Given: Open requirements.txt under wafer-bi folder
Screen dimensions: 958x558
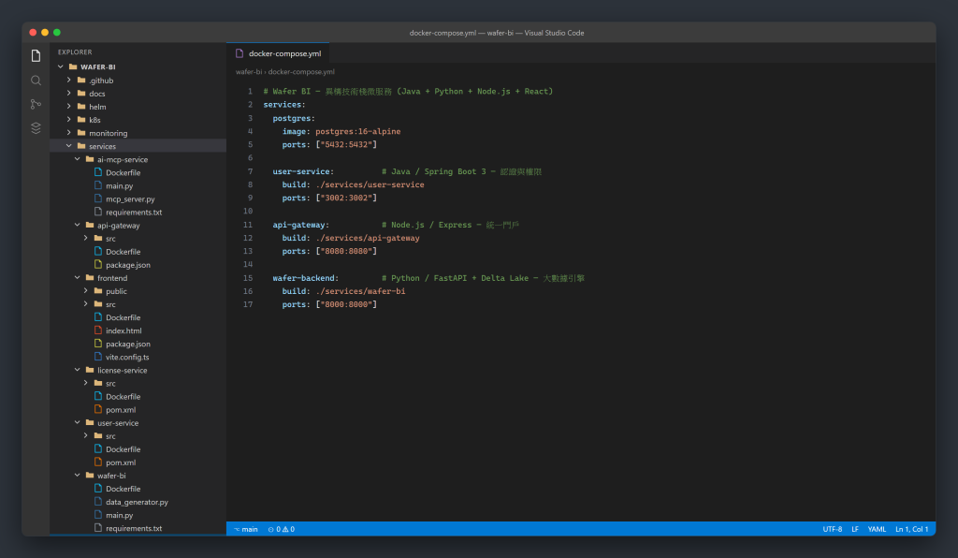Looking at the screenshot, I should tap(134, 528).
